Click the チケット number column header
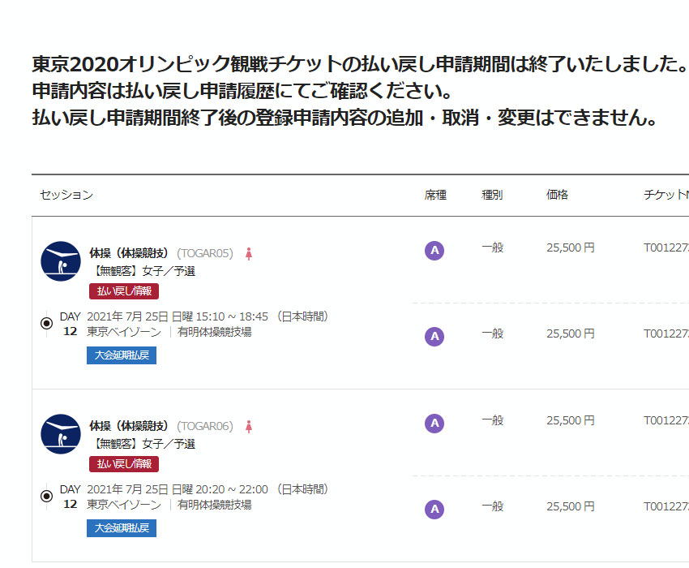Image resolution: width=689 pixels, height=568 pixels. 666,195
